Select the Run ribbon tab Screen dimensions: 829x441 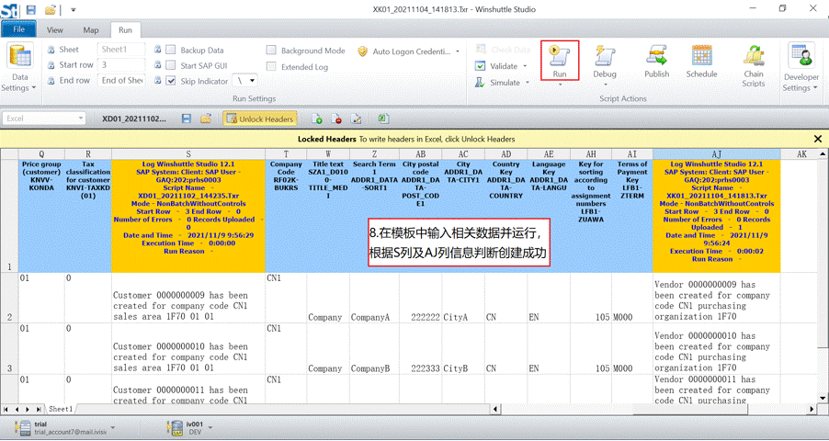click(x=125, y=30)
